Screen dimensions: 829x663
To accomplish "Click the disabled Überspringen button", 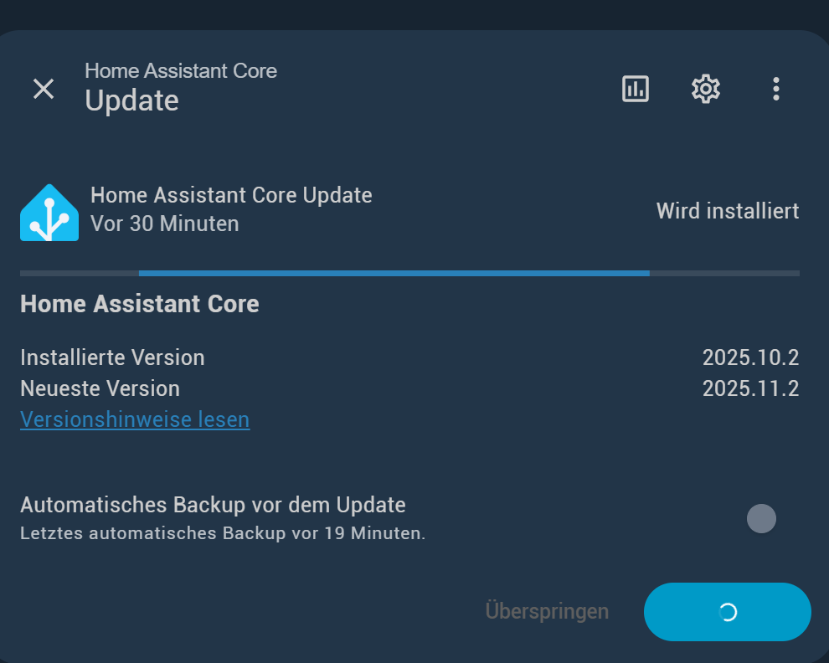I will click(x=547, y=611).
